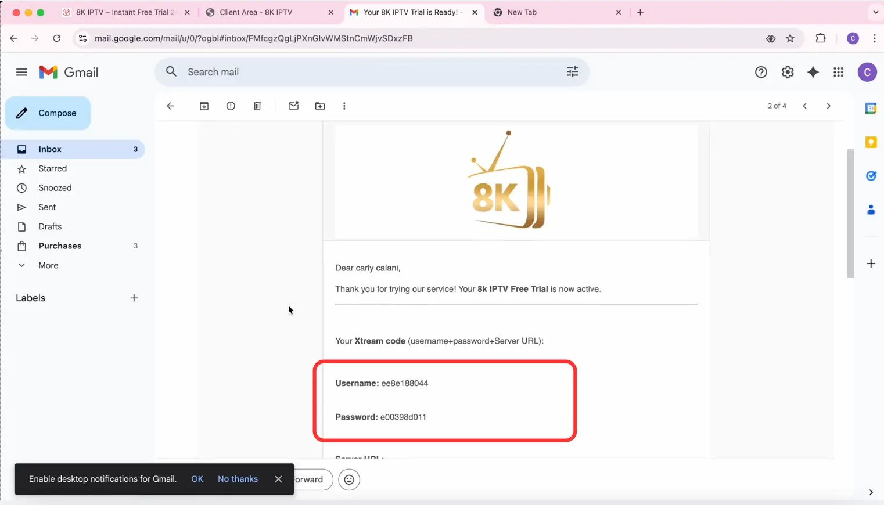Open search options filter icon

(x=572, y=71)
